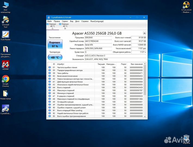The height and width of the screenshot is (147, 193).
Task: Launch Foxit Reader from the desktop
Action: [x=5, y=36]
